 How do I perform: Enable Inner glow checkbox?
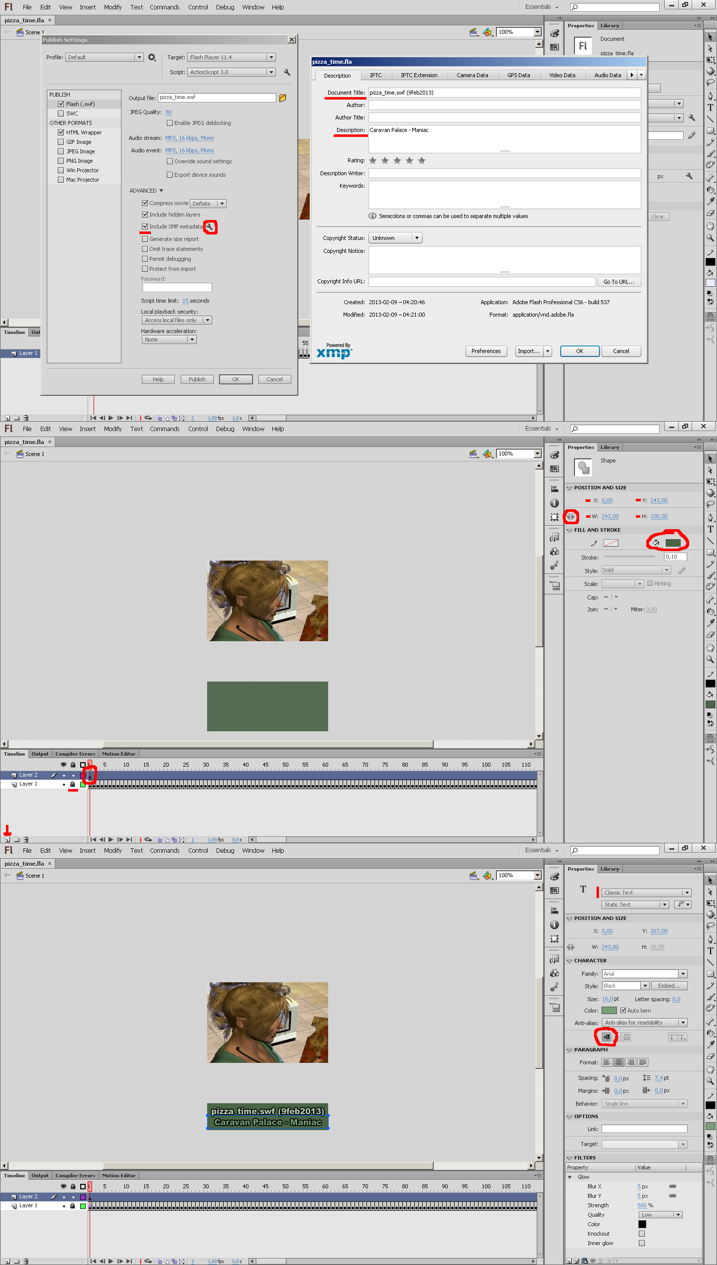[x=642, y=1243]
